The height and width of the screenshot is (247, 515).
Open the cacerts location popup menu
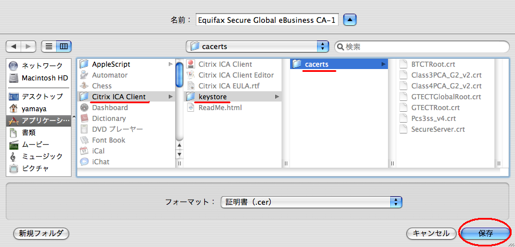point(257,47)
